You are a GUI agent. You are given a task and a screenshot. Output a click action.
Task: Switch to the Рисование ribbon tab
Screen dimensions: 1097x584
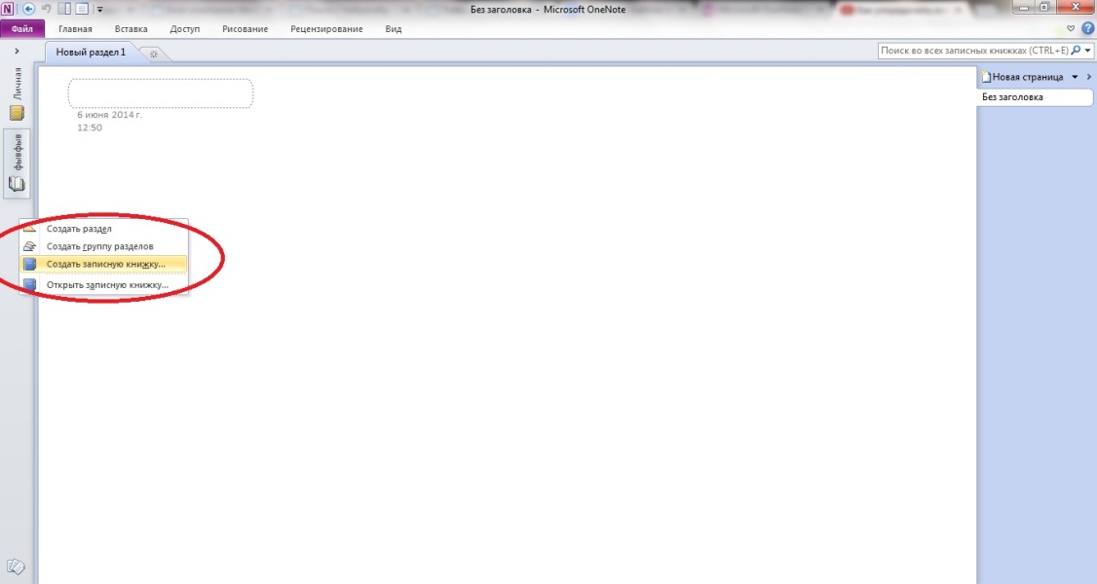click(x=245, y=28)
